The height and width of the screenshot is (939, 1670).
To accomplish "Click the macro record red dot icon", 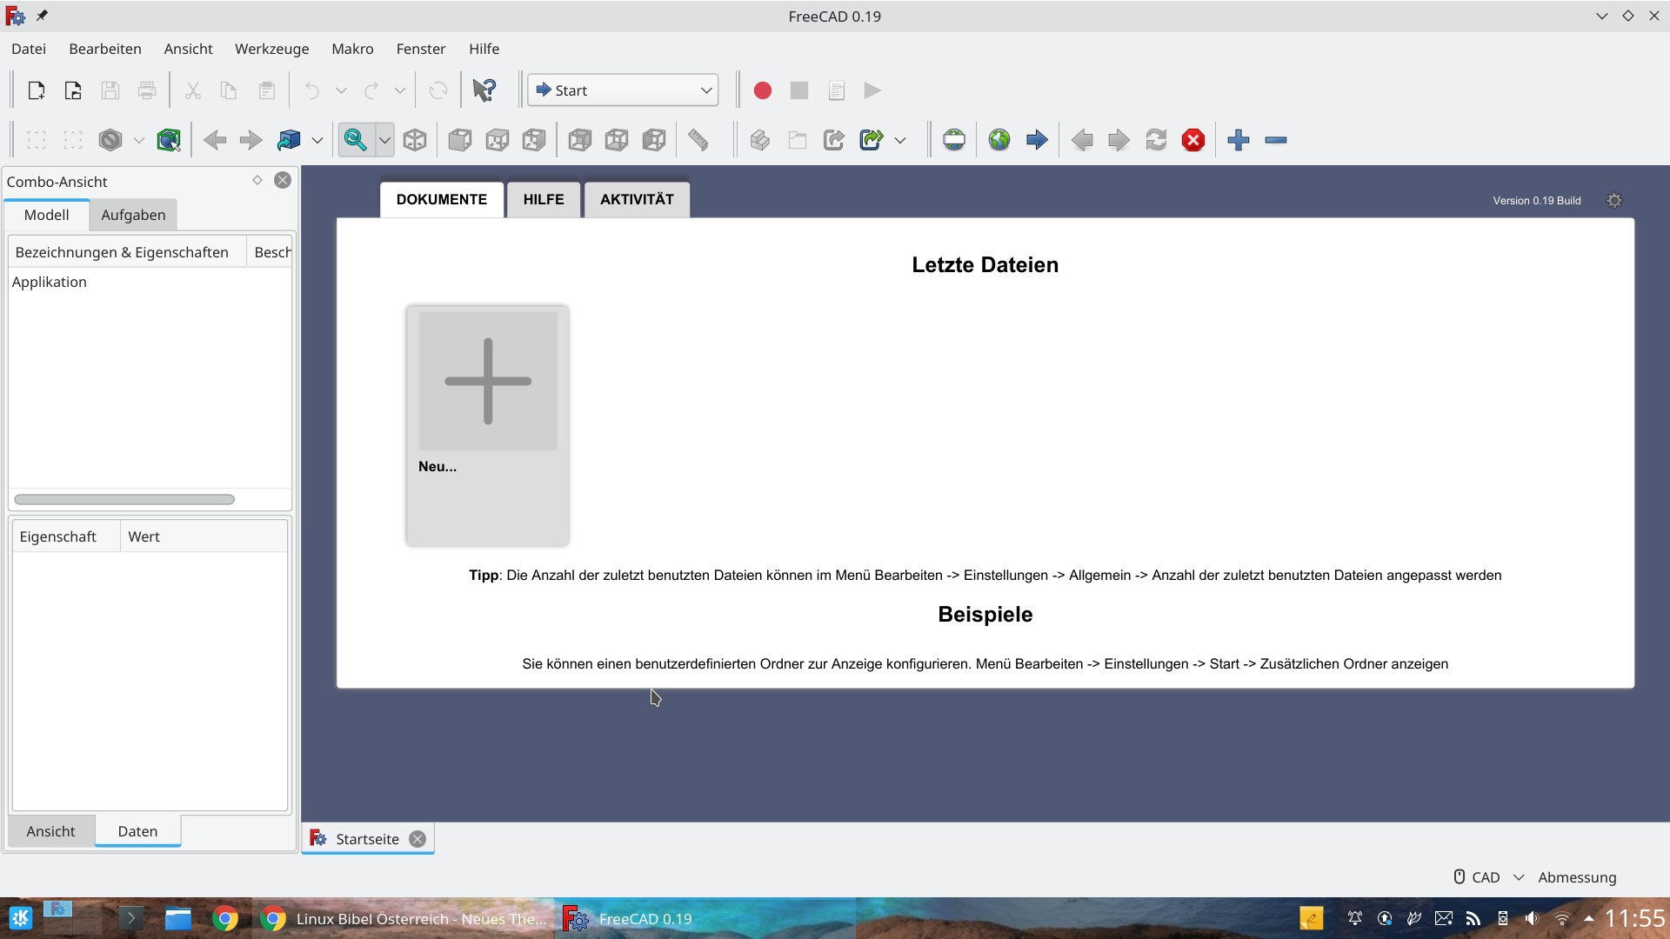I will [x=762, y=90].
